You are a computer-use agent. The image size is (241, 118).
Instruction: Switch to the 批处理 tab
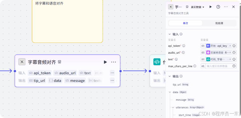click(219, 23)
